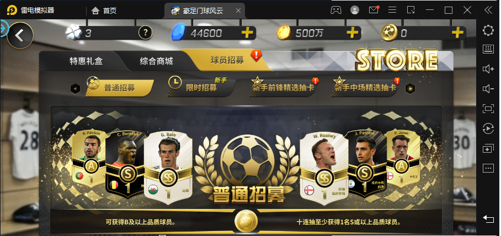Add gold coins via the 500万 plus button
This screenshot has height=236, width=501.
(x=353, y=33)
